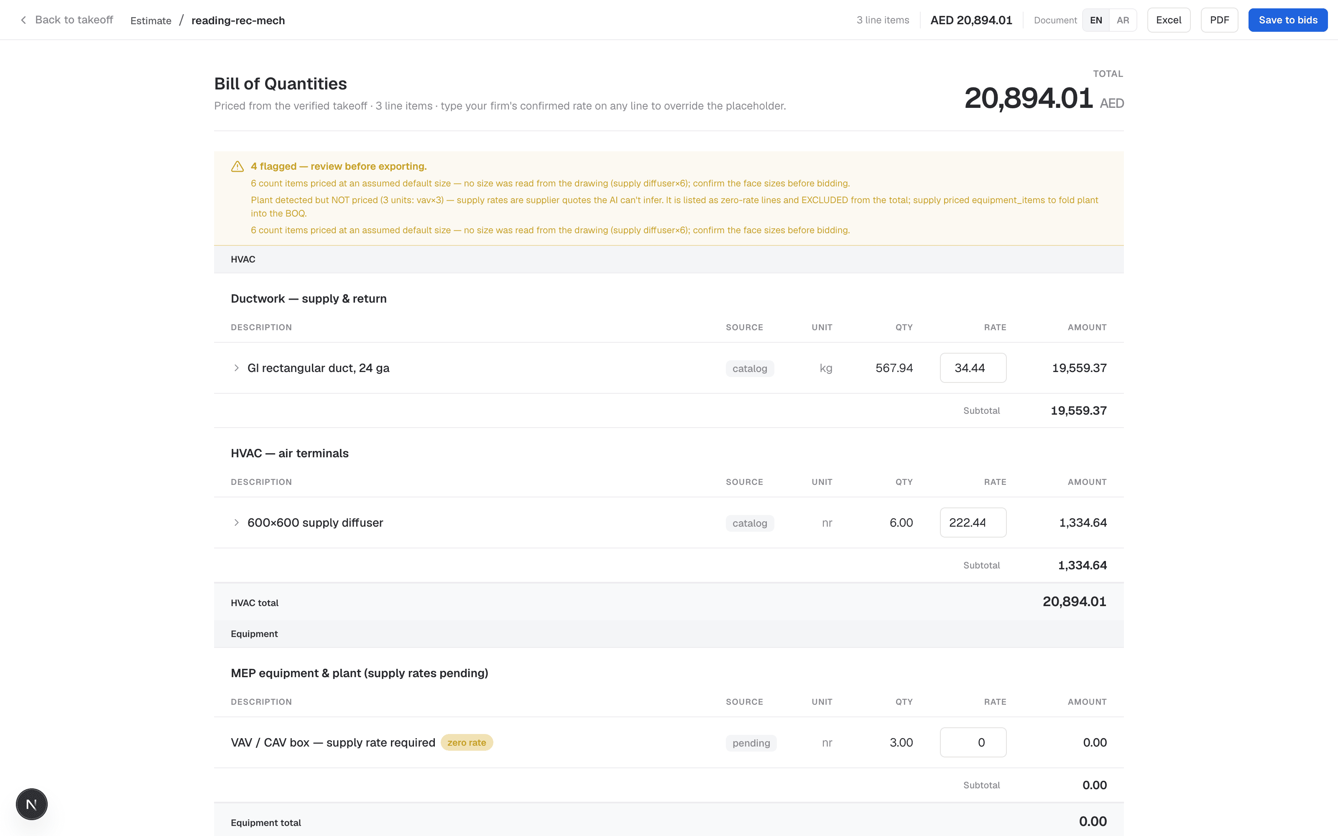Click the back arrow icon beside takeoff
Viewport: 1338px width, 836px height.
pos(23,20)
